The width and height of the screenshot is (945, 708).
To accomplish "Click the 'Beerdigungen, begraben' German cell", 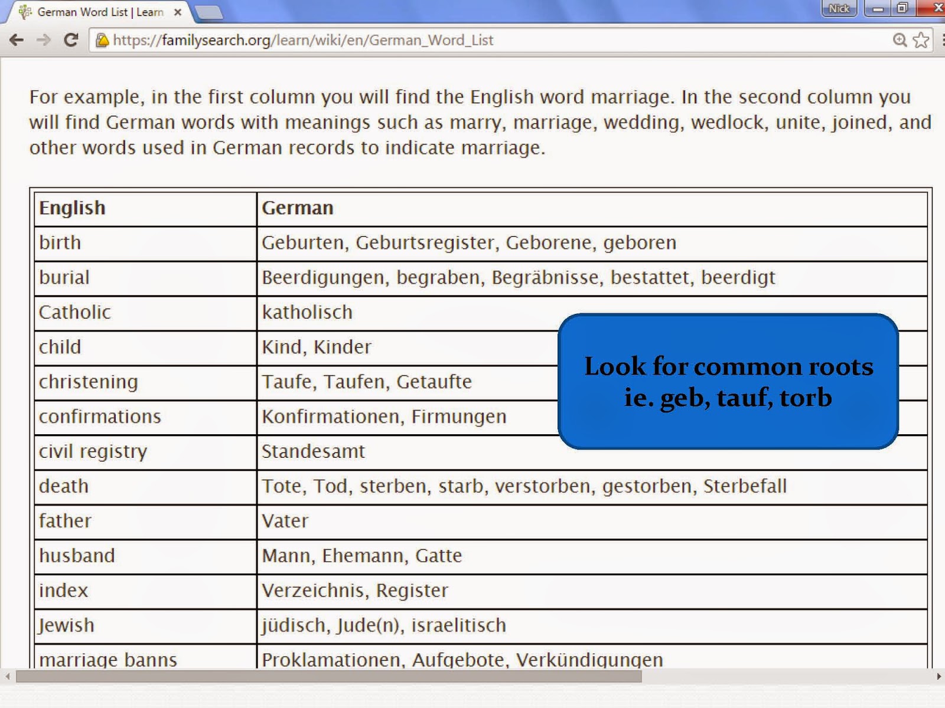I will [592, 278].
